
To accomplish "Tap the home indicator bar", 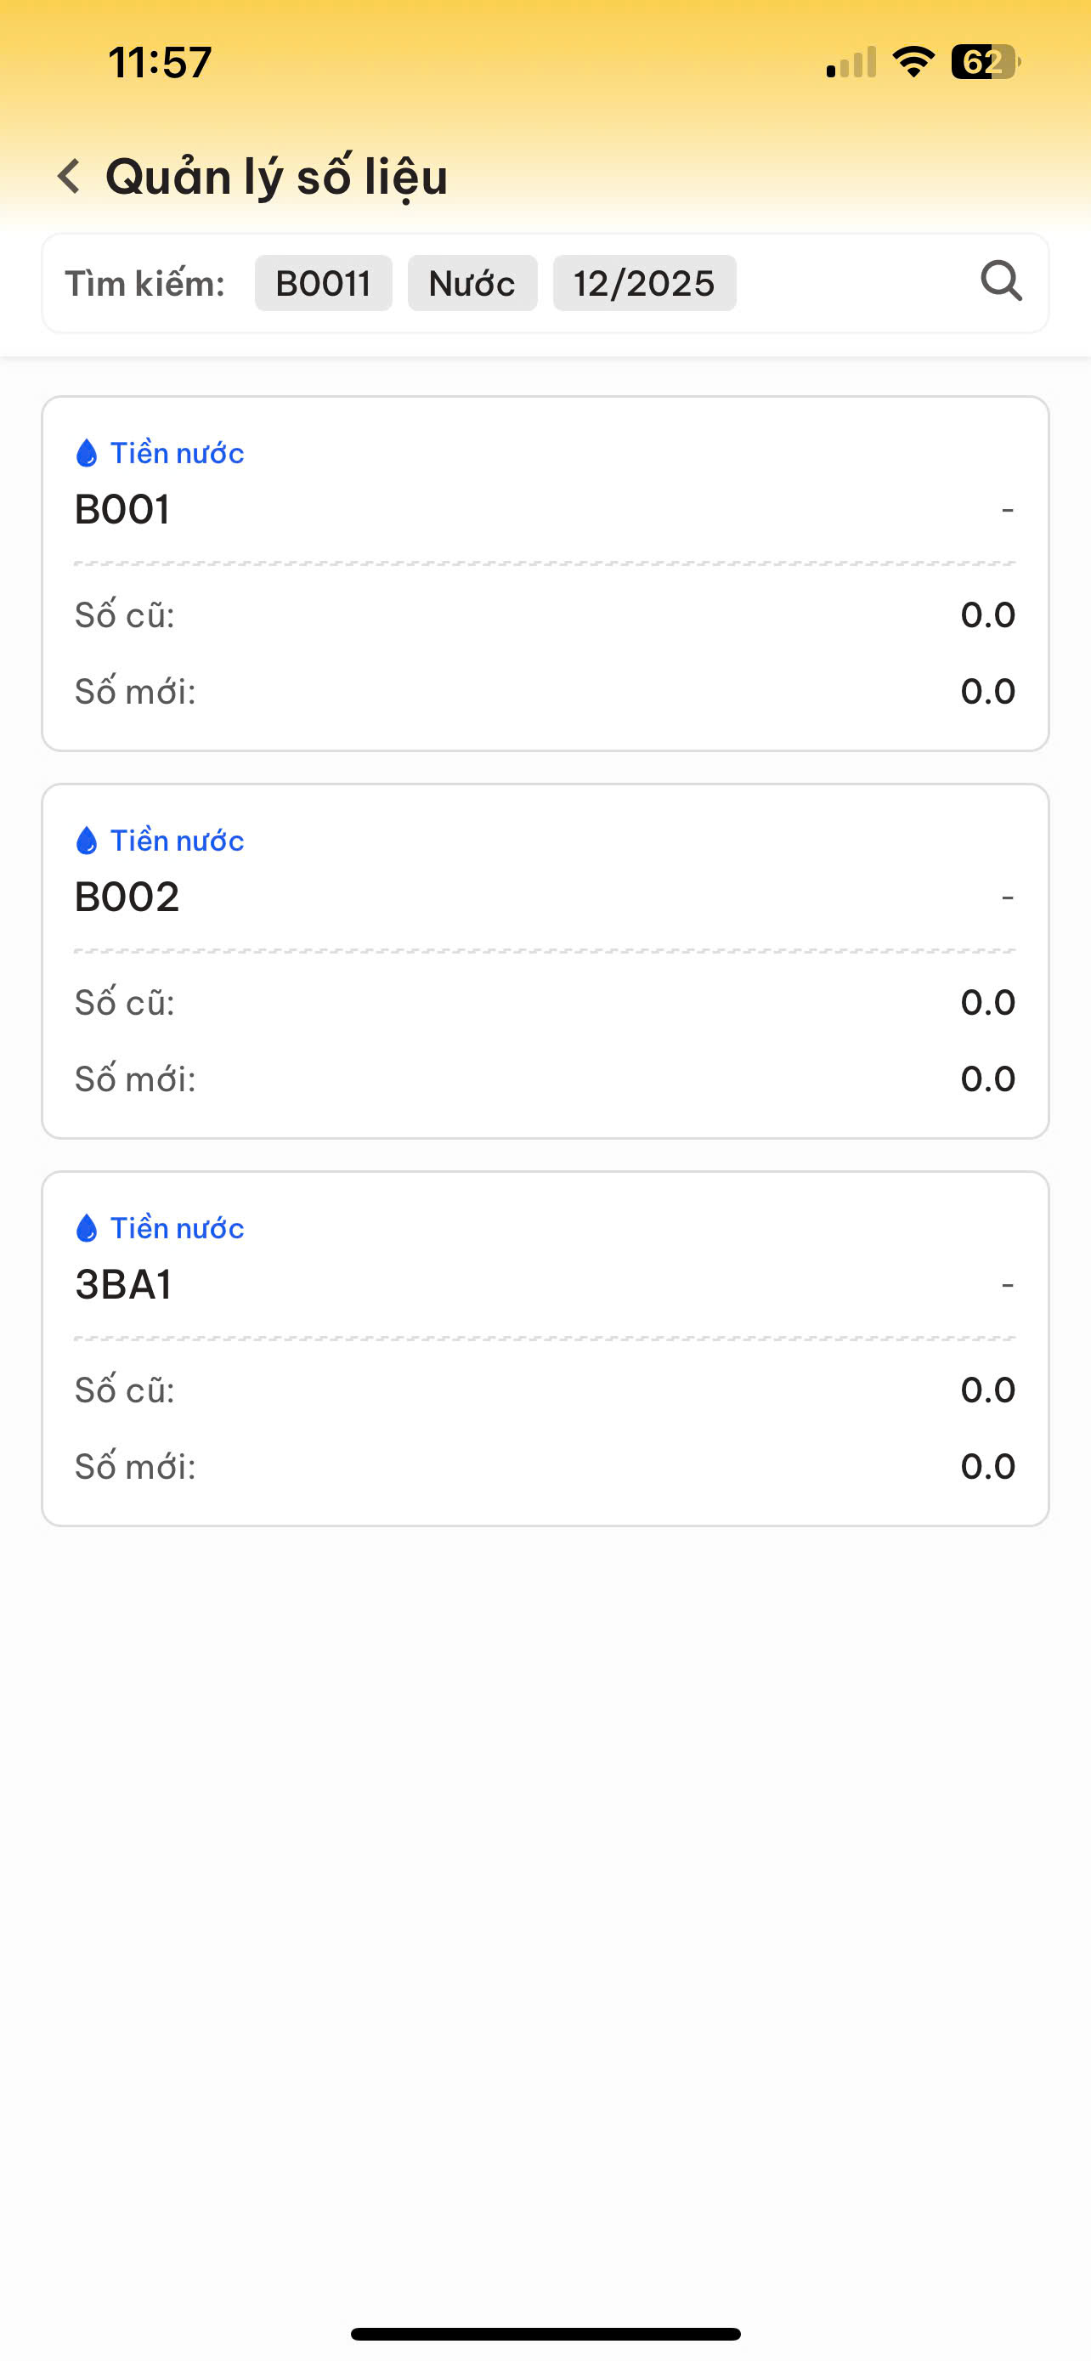I will coord(545,2334).
